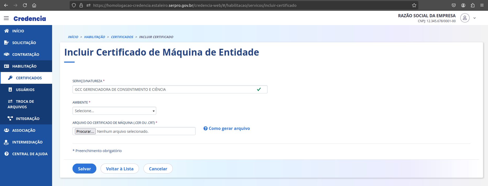
Task: Click the Habilitação id card icon
Action: pos(7,66)
